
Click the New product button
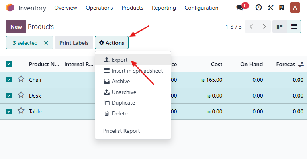point(16,27)
